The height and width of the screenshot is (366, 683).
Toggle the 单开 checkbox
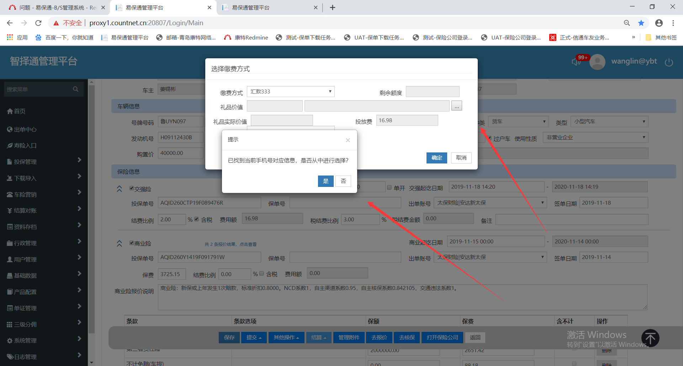pyautogui.click(x=389, y=187)
